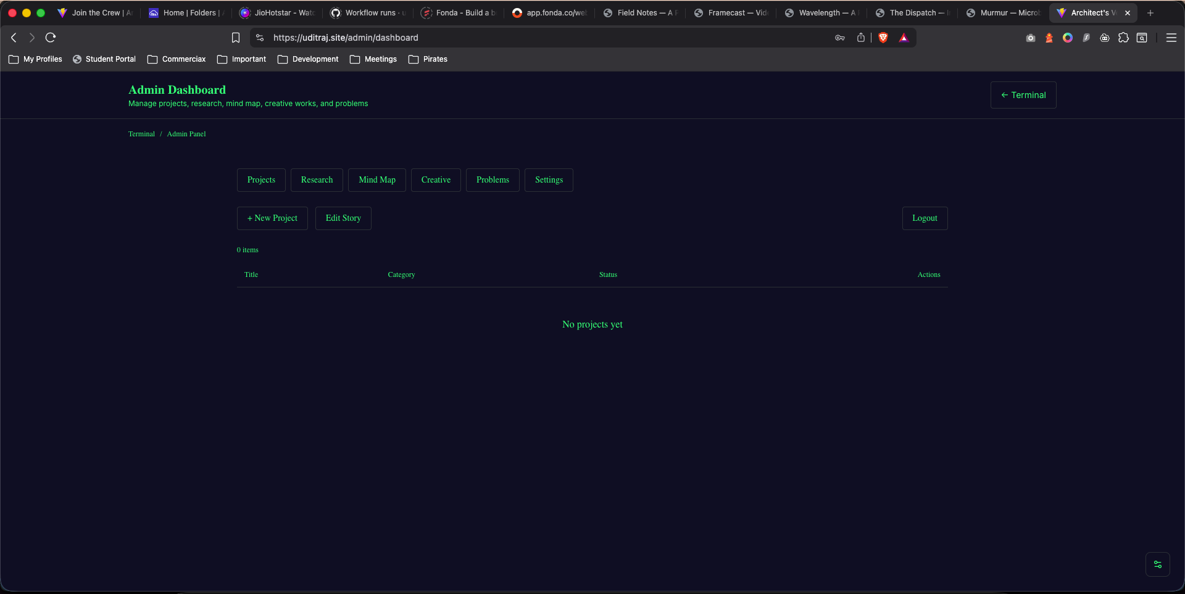Open the Brave Rewards triangle icon
Screen dimensions: 1185x594
click(904, 38)
